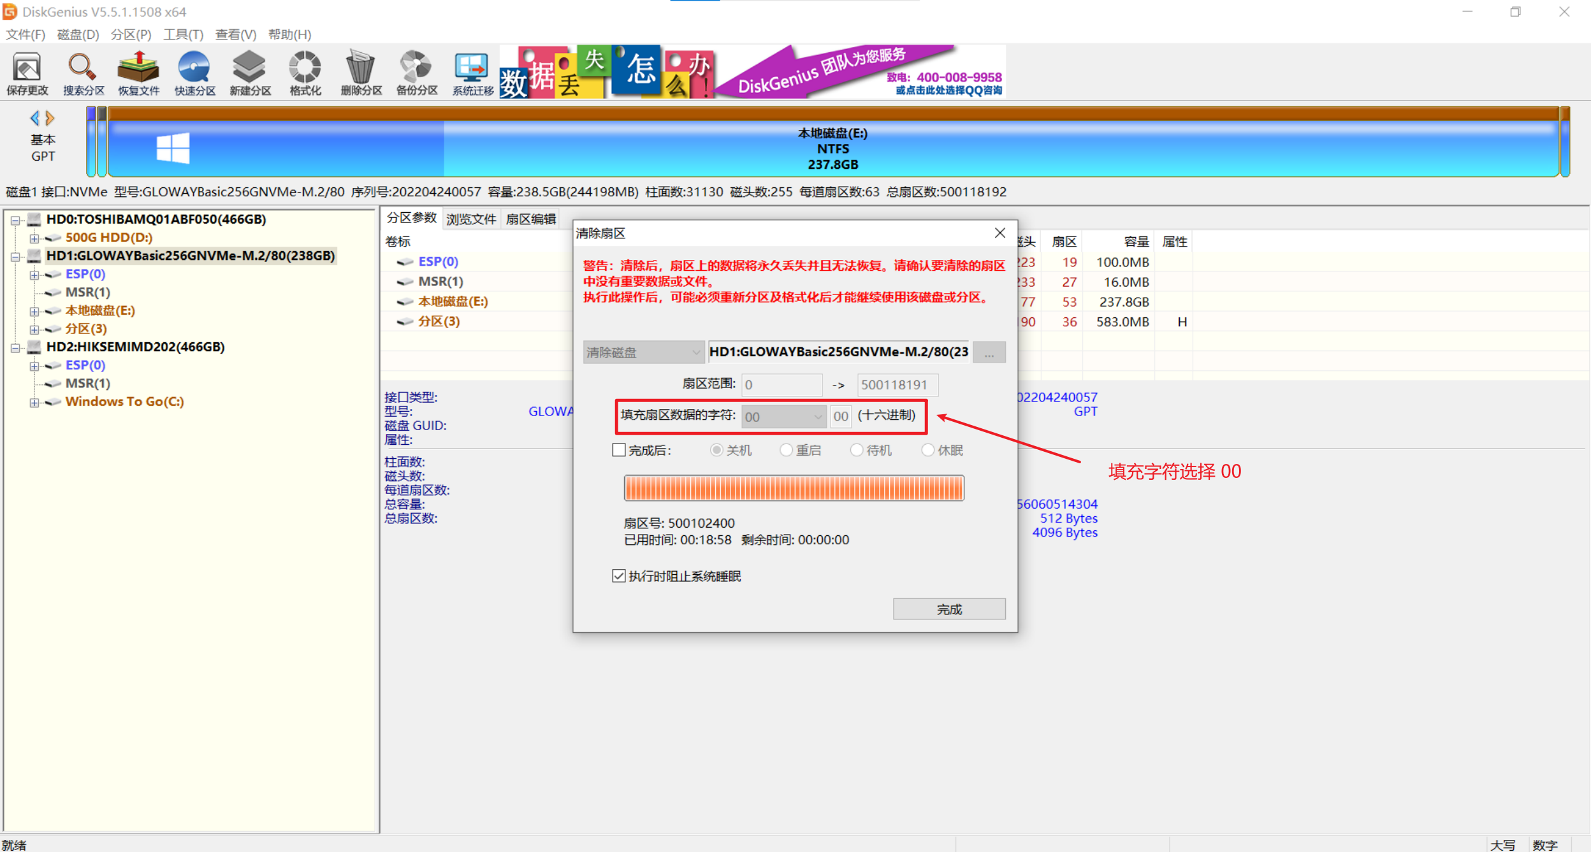Open the 填充扇区数据的字符 dropdown
The width and height of the screenshot is (1591, 852).
point(818,417)
